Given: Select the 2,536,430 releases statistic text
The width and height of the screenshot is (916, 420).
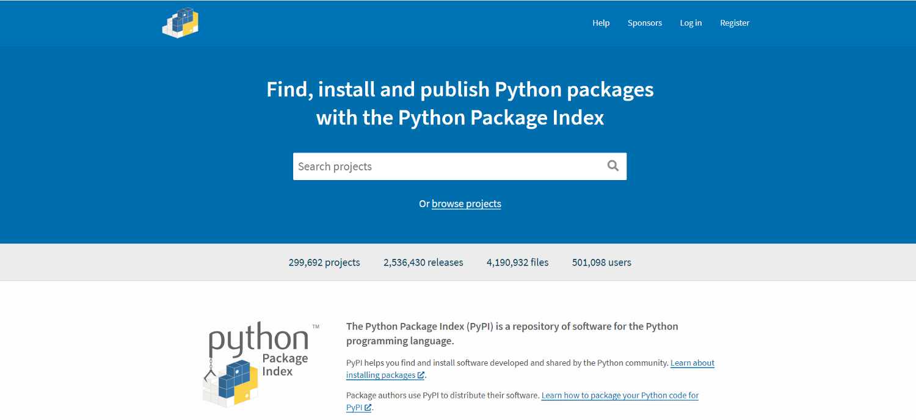Looking at the screenshot, I should coord(423,262).
